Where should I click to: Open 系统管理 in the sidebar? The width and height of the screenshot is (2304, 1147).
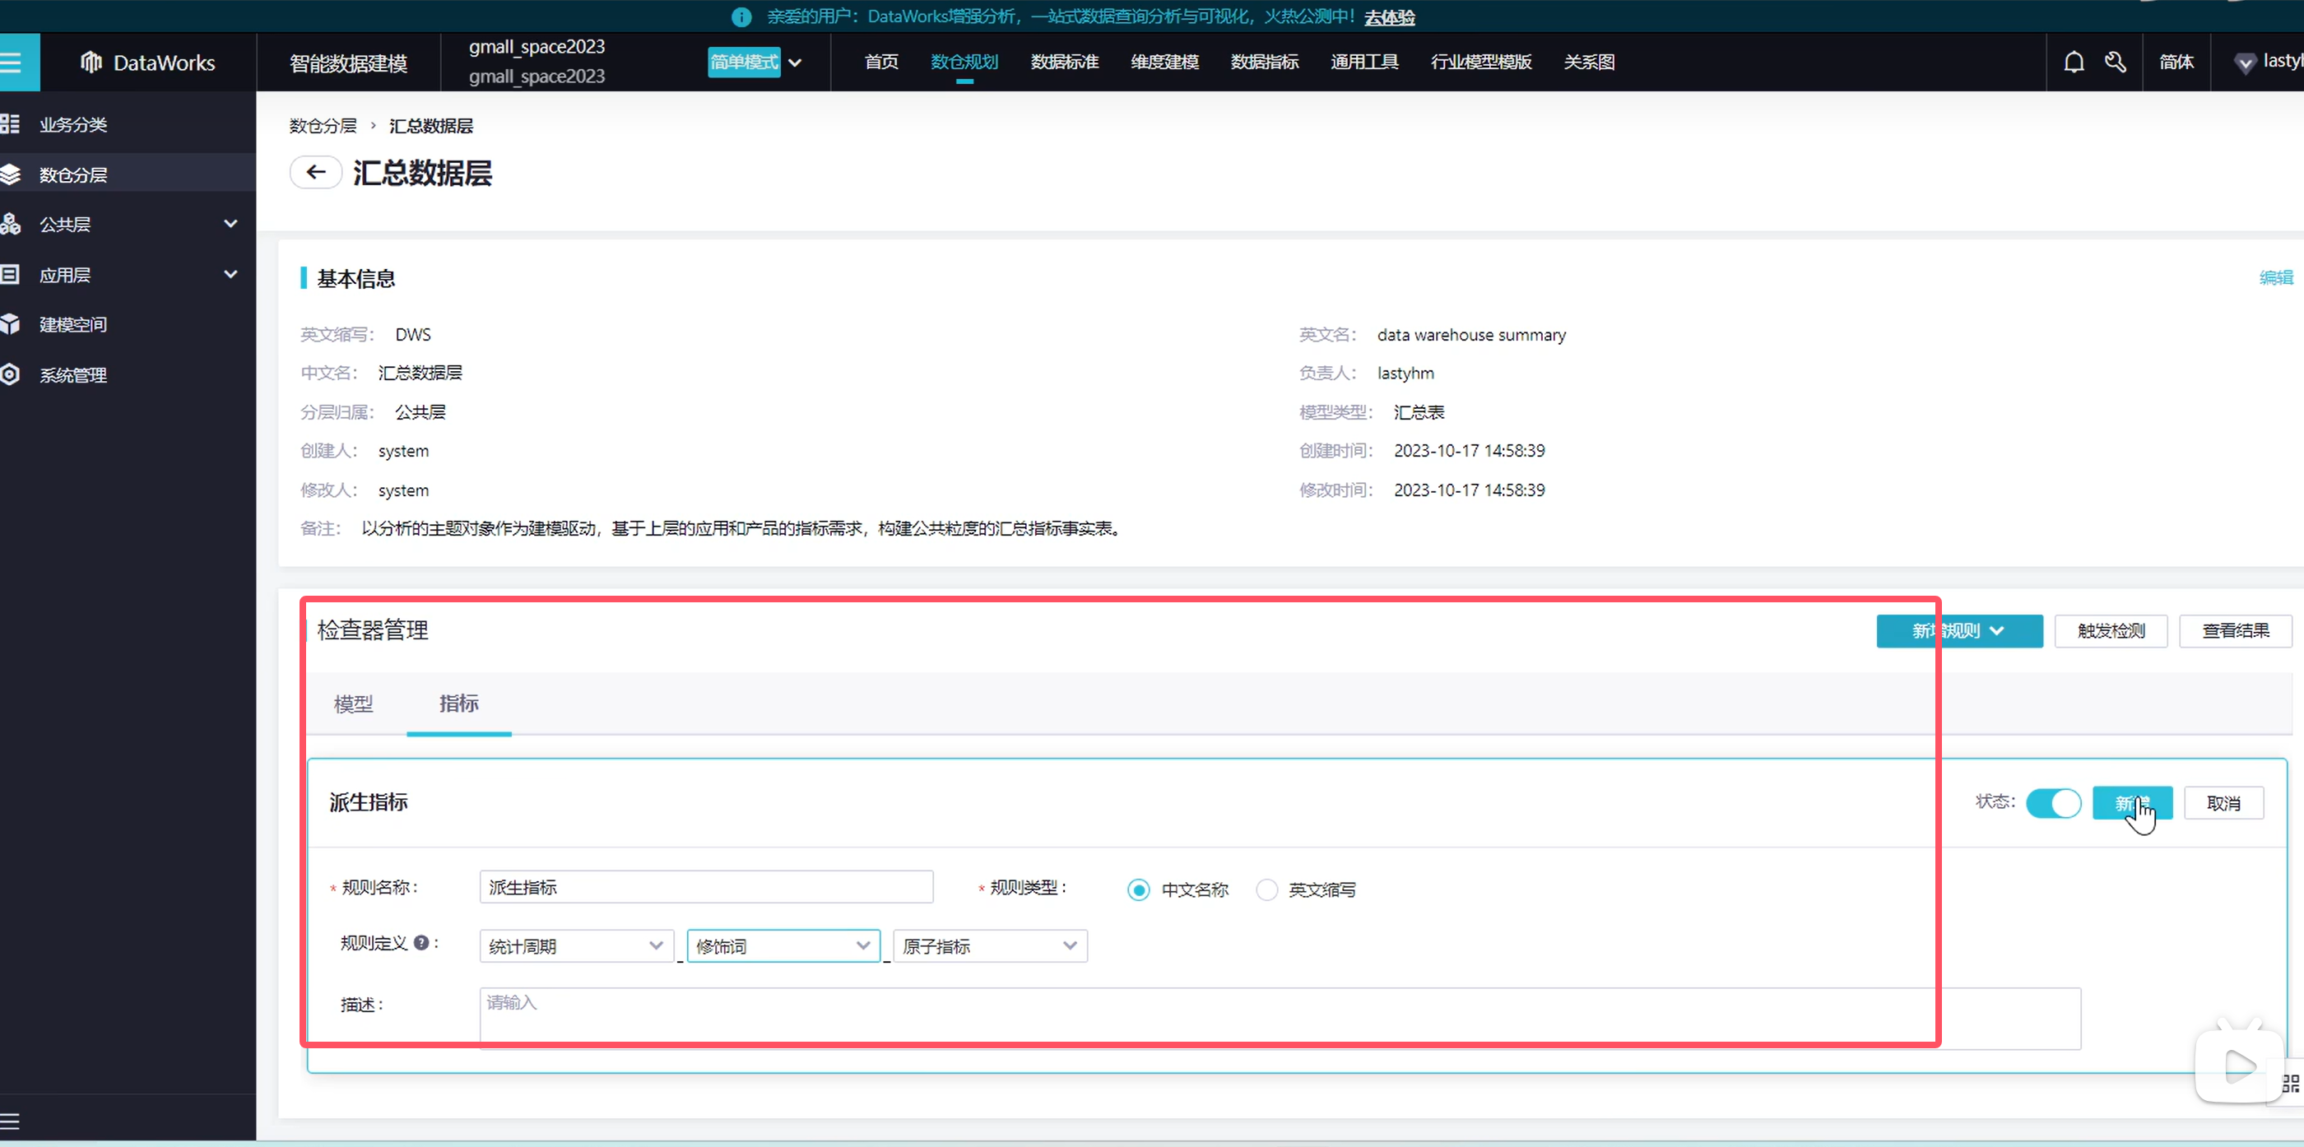(73, 375)
